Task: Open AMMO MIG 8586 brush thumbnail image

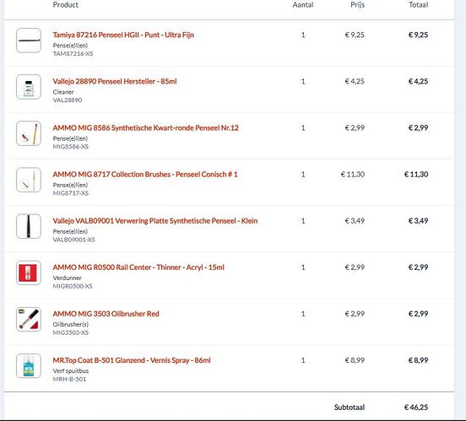Action: (x=29, y=133)
